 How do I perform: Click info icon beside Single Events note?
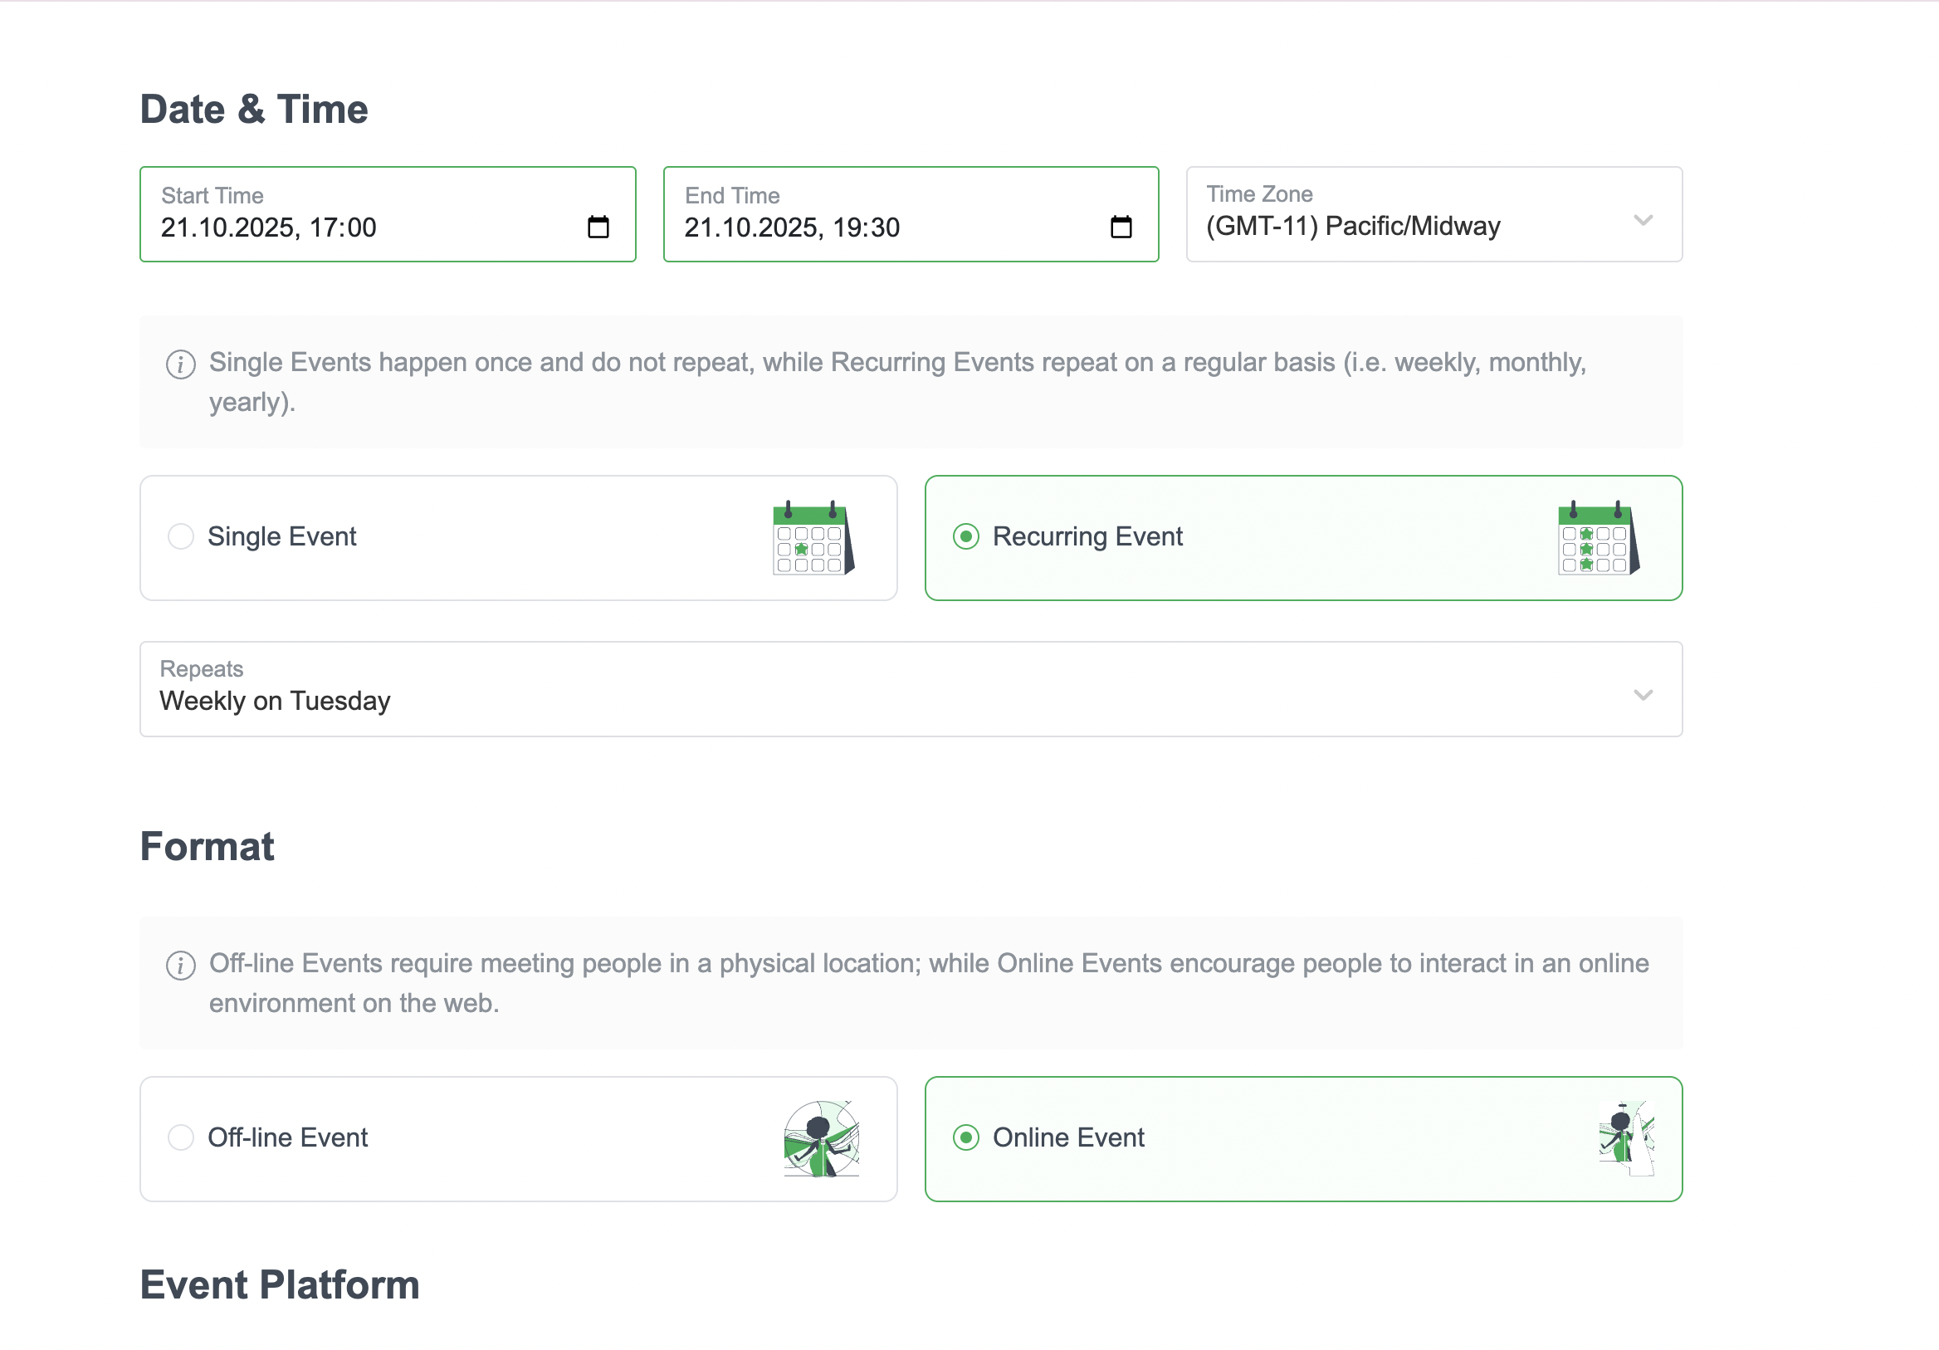(x=181, y=364)
